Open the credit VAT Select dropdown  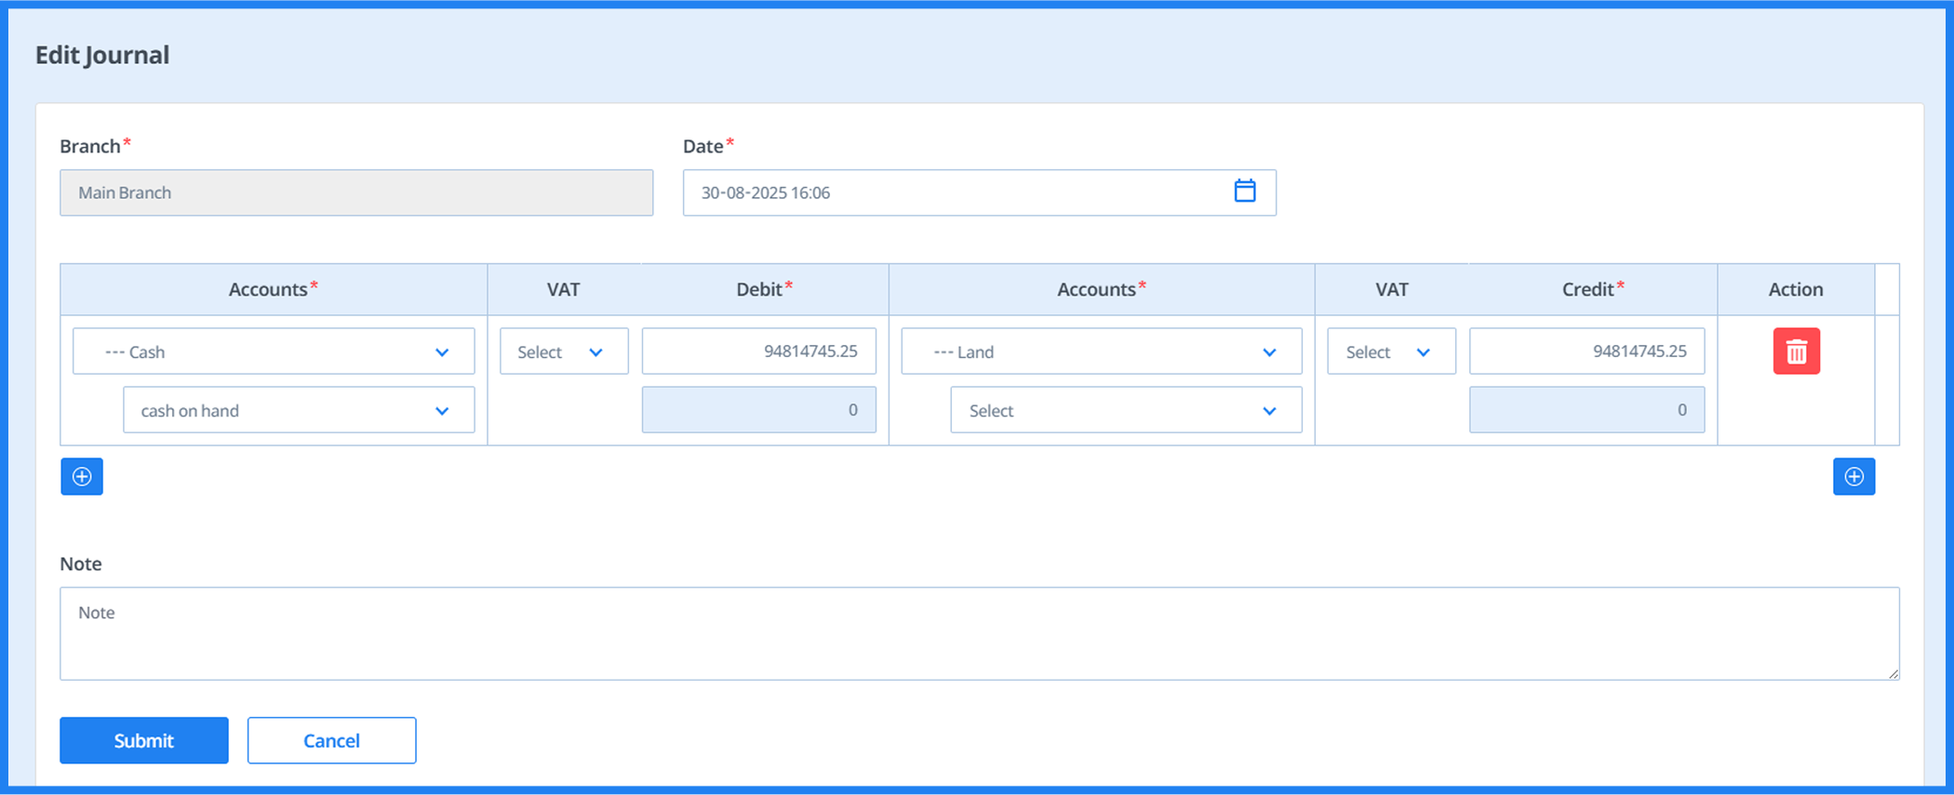(1390, 351)
